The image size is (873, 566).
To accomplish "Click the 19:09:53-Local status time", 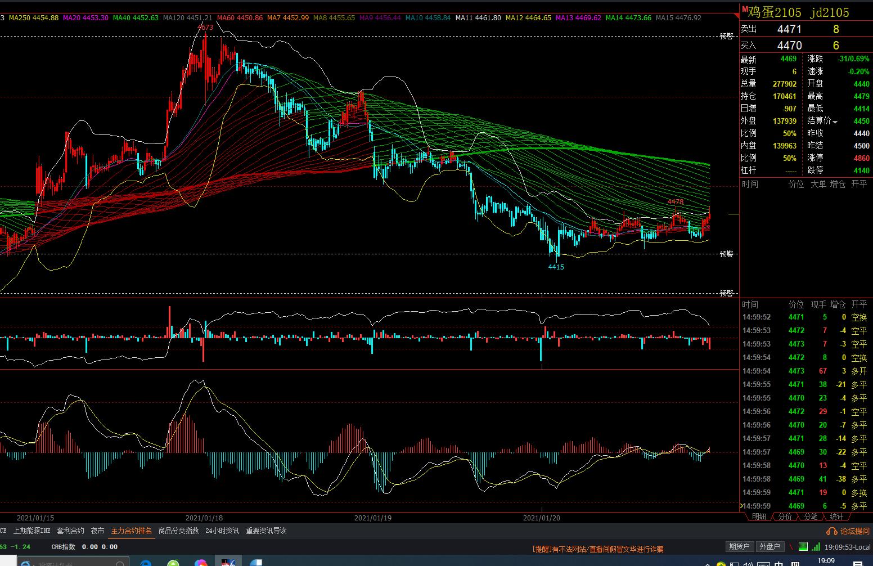I will click(x=847, y=547).
